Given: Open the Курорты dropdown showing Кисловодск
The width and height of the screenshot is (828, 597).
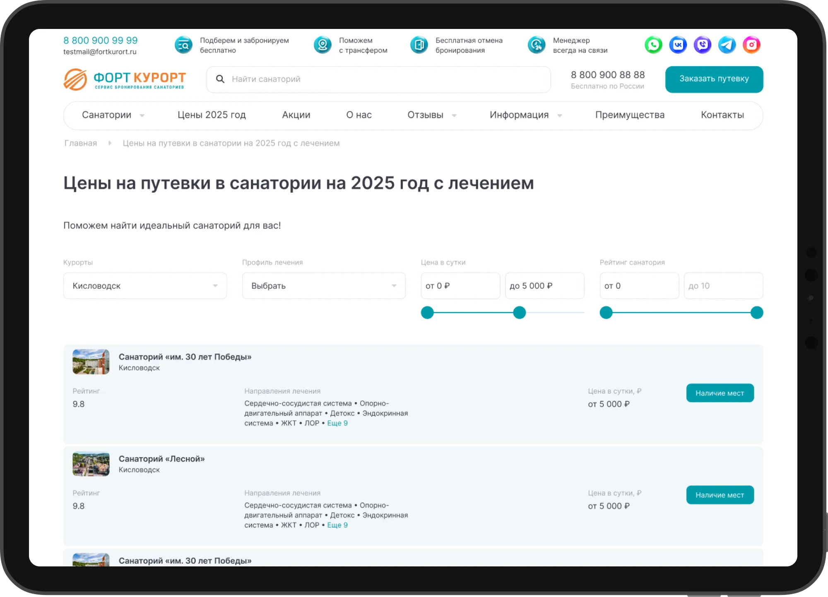Looking at the screenshot, I should pos(145,286).
